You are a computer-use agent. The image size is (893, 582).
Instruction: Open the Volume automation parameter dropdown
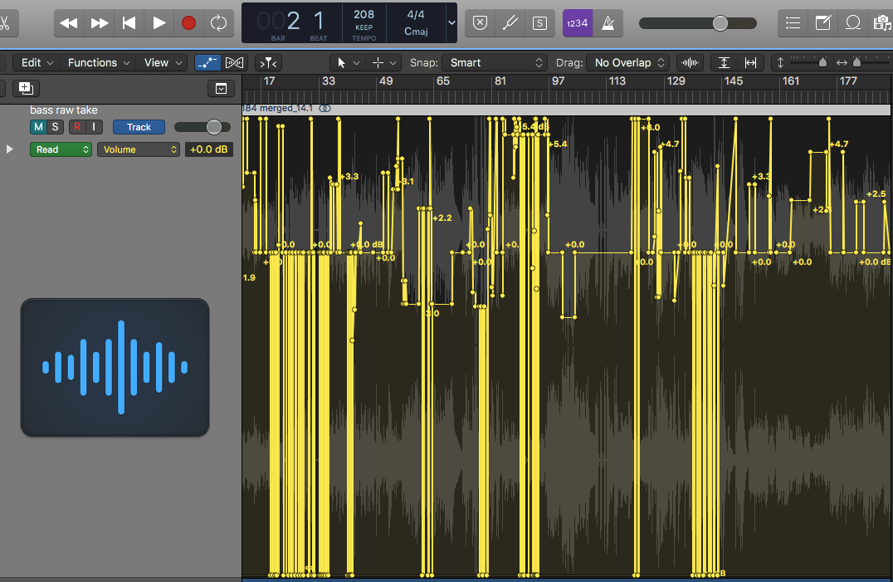coord(139,149)
